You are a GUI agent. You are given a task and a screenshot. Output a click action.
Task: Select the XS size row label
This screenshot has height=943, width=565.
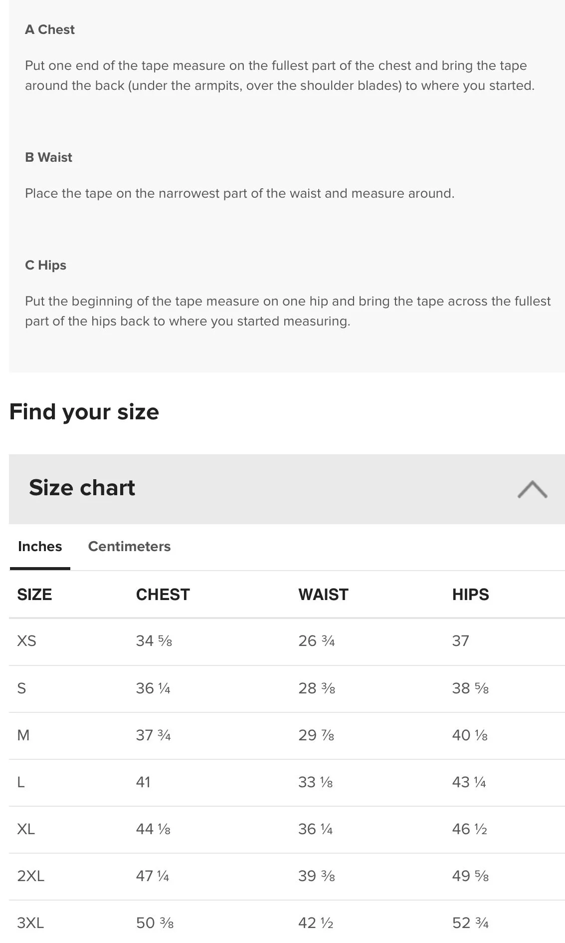(x=26, y=641)
